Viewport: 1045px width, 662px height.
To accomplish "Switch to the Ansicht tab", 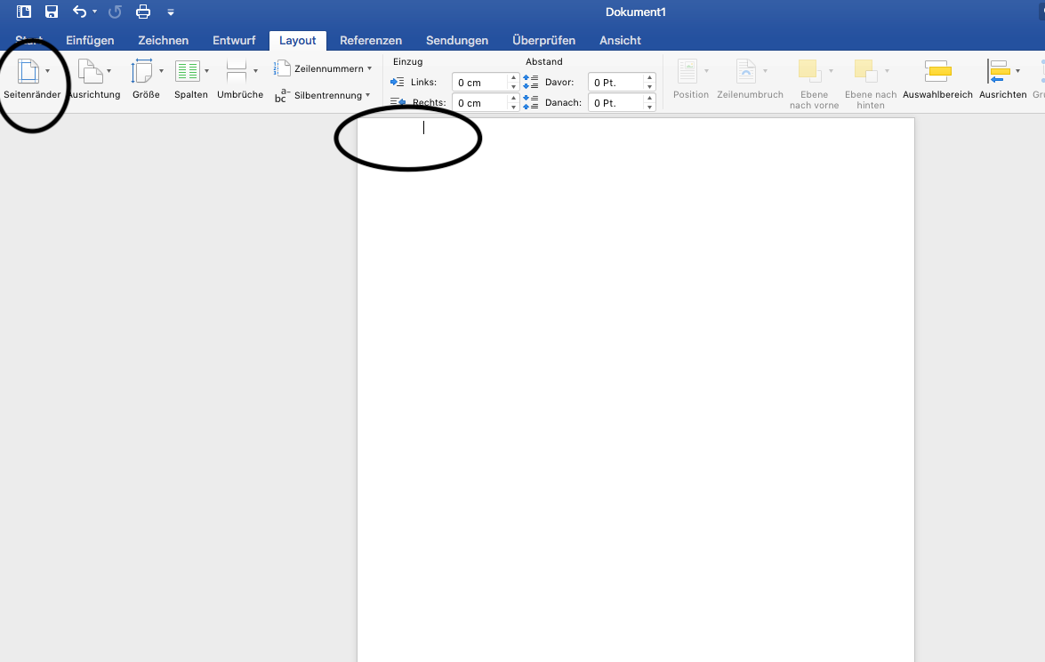I will (x=620, y=41).
